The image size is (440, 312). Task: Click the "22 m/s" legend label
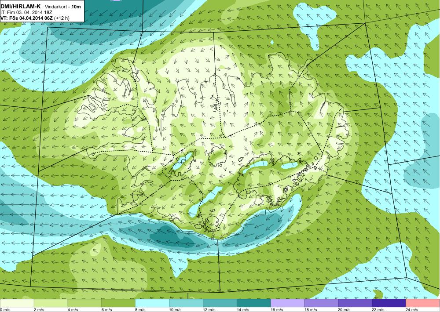click(378, 310)
